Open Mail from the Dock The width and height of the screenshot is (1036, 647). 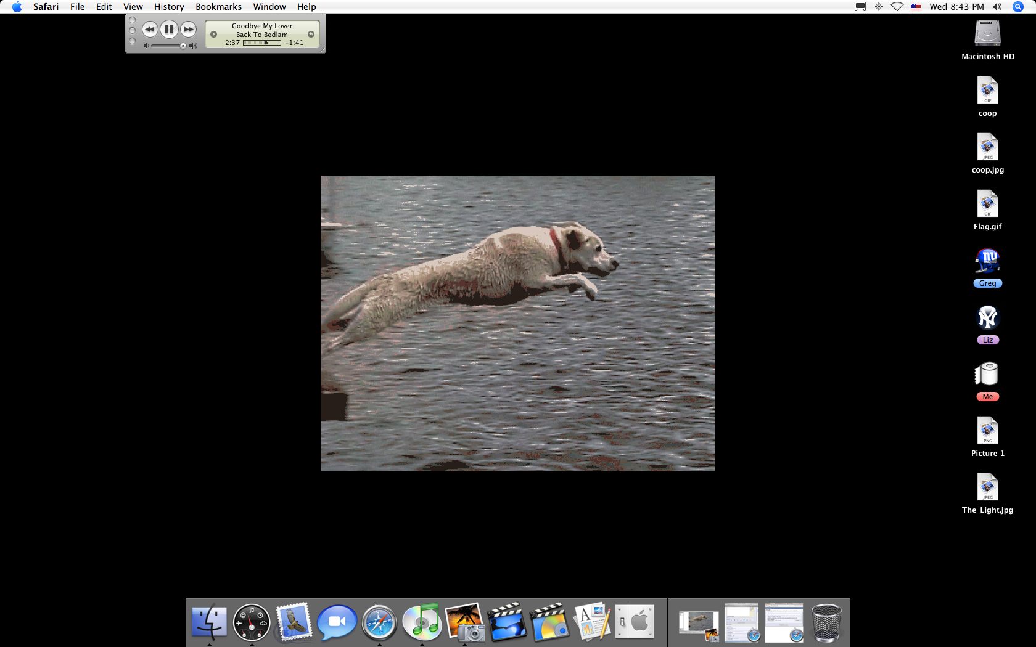click(x=294, y=622)
